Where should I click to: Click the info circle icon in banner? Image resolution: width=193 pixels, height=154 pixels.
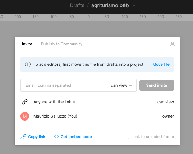[28, 64]
